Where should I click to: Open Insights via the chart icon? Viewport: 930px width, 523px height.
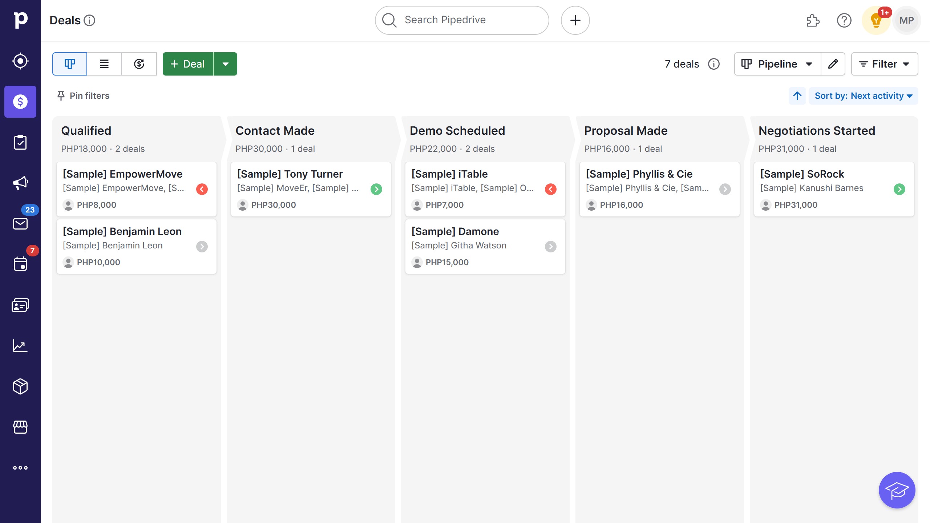(20, 346)
